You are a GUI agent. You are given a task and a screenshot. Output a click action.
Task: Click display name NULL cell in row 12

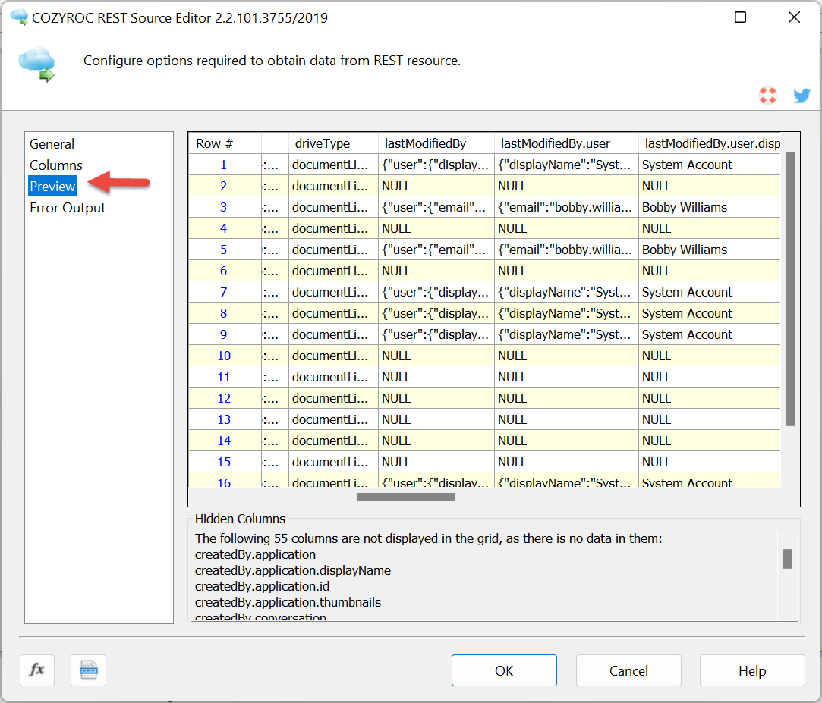point(710,398)
